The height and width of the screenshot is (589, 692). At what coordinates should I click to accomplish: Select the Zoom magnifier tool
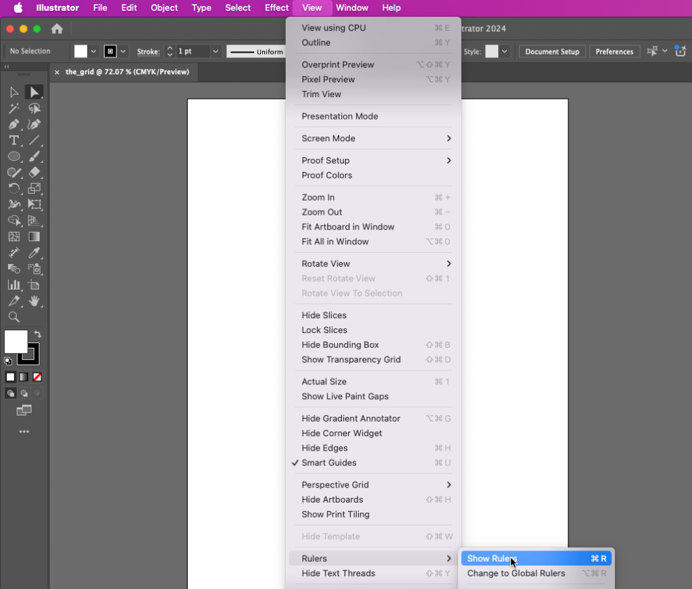pos(14,317)
